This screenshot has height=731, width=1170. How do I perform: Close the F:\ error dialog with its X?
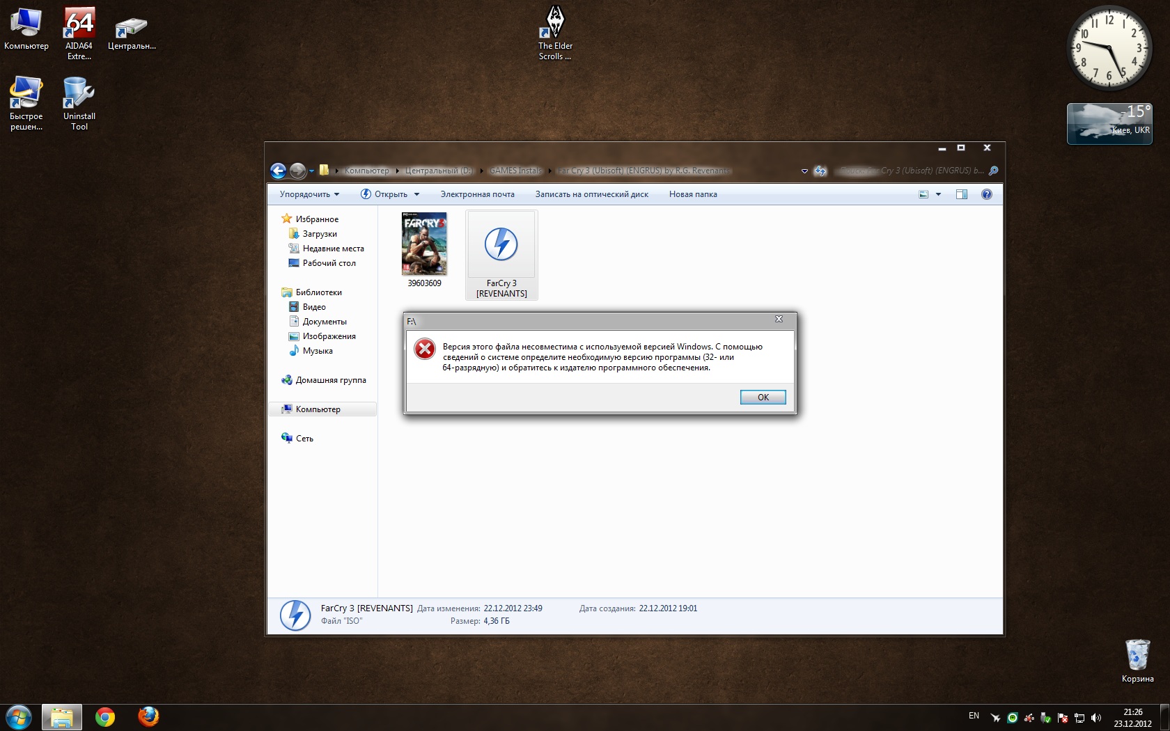779,320
